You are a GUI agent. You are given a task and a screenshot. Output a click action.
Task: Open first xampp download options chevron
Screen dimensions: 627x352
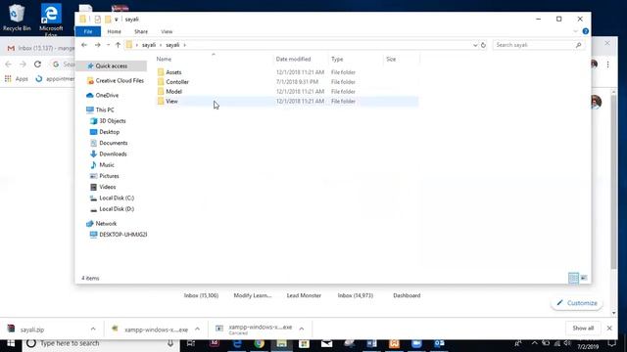[x=197, y=329]
